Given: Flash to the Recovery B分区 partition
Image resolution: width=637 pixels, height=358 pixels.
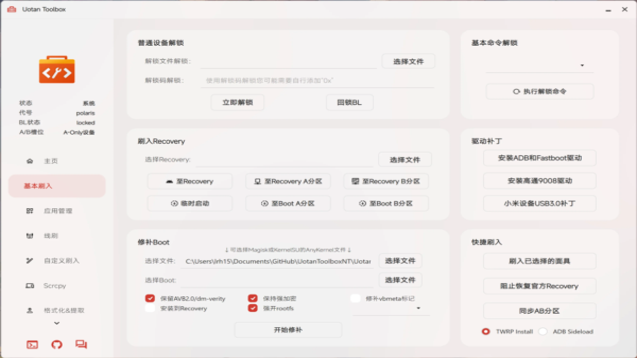Looking at the screenshot, I should pos(386,181).
